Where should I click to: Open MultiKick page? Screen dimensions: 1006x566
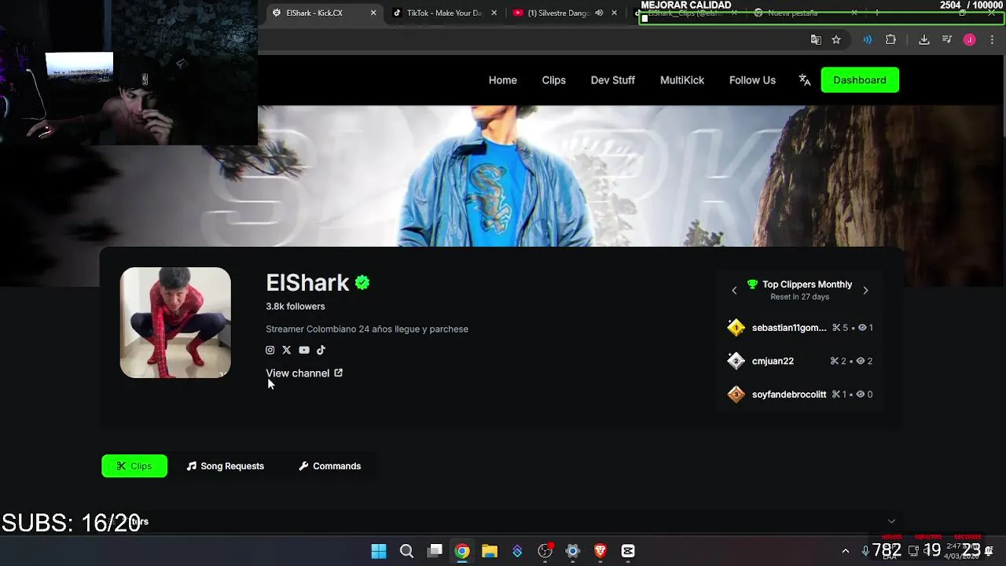(682, 80)
